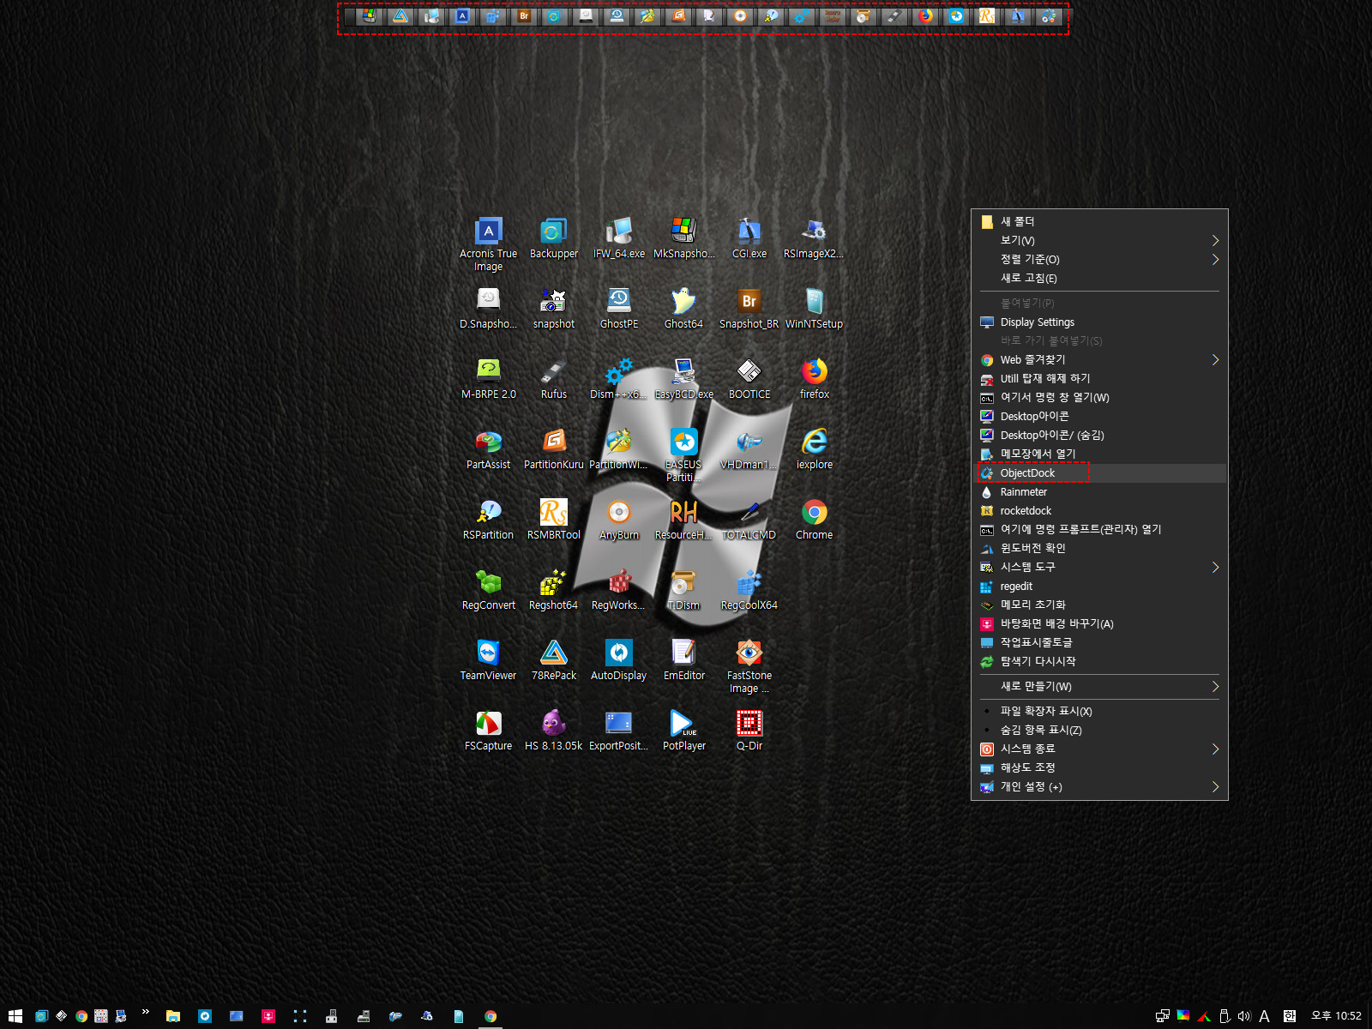Screen dimensions: 1372x1029
Task: Open Q-Dir desktop icon
Action: [749, 731]
